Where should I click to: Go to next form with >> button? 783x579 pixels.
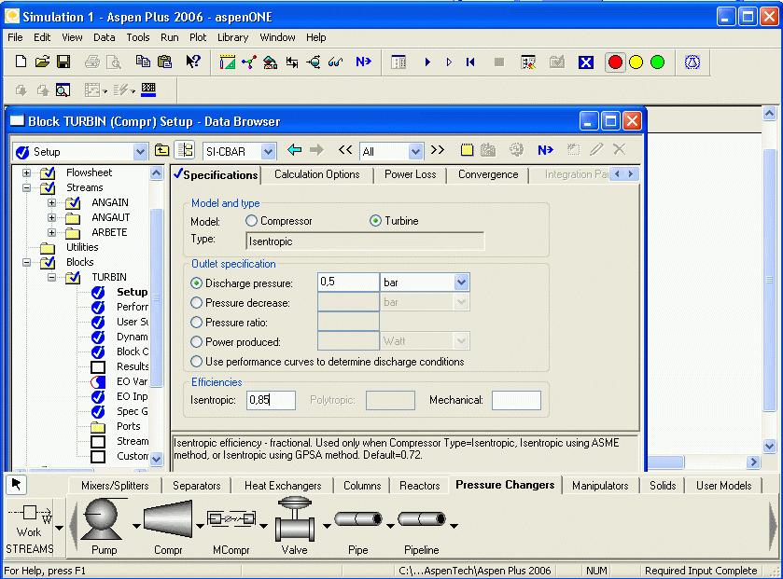(x=438, y=149)
